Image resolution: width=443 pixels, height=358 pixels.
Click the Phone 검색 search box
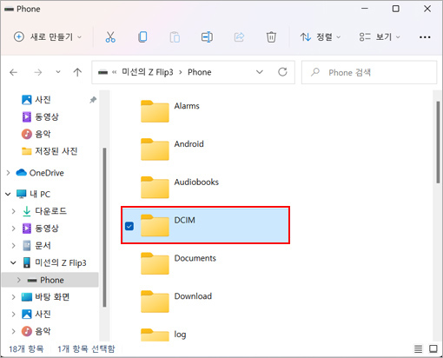point(369,72)
